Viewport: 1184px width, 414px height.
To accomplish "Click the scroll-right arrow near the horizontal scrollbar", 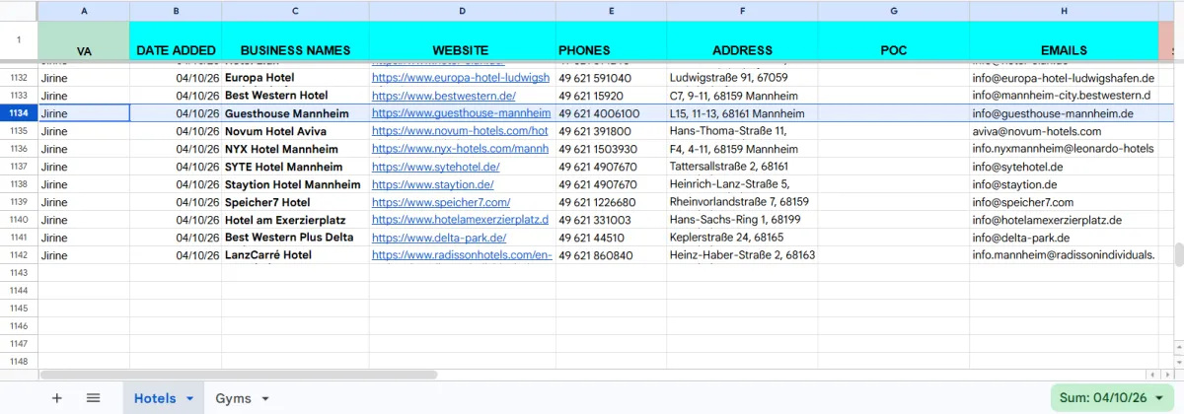I will point(1165,375).
